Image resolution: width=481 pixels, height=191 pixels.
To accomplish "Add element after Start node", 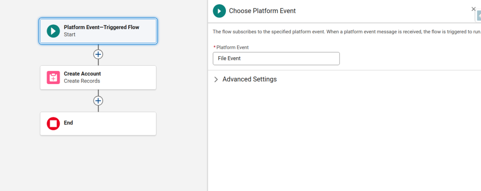I will pos(98,54).
